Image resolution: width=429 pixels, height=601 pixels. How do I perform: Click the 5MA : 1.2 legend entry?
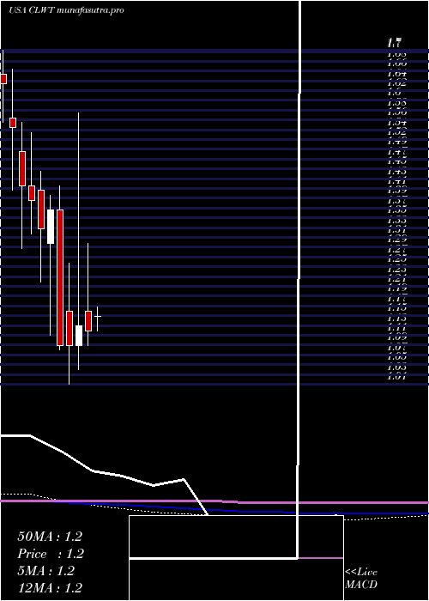click(46, 571)
